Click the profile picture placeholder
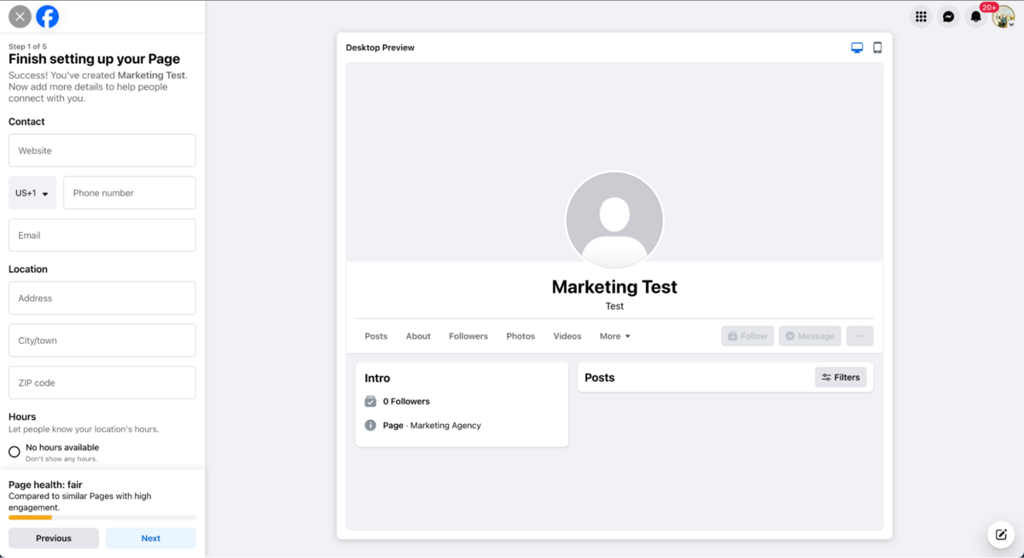The image size is (1024, 558). pyautogui.click(x=614, y=220)
